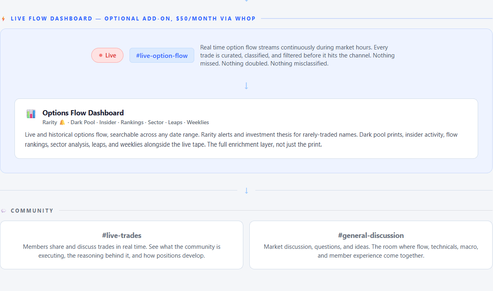Open the Options Flow Dashboard title
Viewport: 493px width, 291px height.
[x=83, y=113]
